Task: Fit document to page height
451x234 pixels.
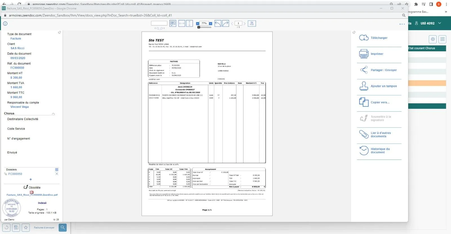Action: tap(190, 23)
